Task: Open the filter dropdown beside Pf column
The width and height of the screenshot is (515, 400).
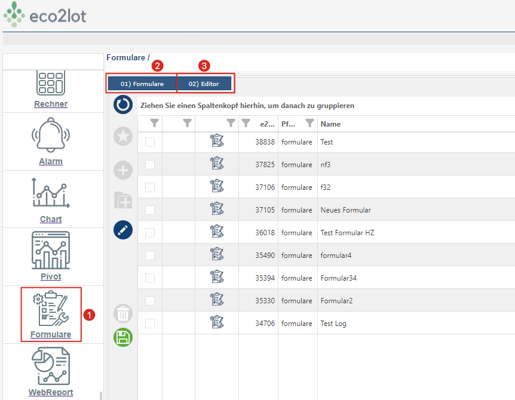Action: click(x=309, y=124)
